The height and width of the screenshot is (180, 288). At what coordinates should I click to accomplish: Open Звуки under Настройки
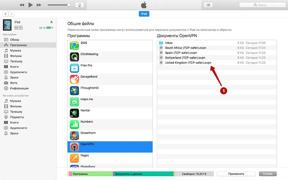pos(14,77)
